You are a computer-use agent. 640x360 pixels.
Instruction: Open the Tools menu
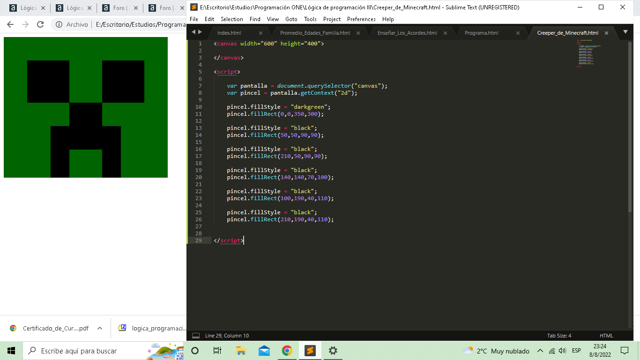pos(310,19)
